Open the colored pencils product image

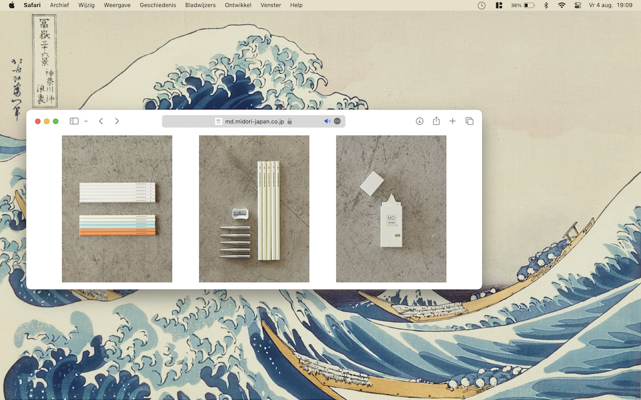pos(117,209)
